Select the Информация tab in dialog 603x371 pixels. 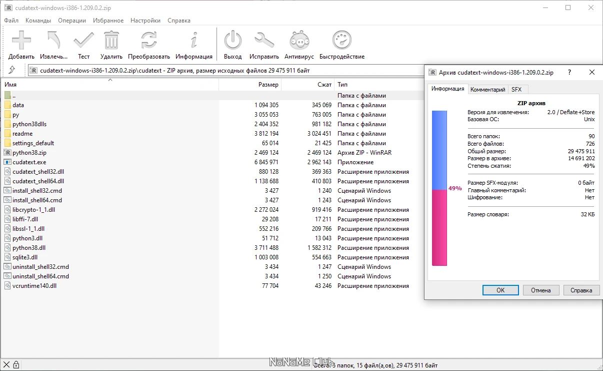pos(448,89)
